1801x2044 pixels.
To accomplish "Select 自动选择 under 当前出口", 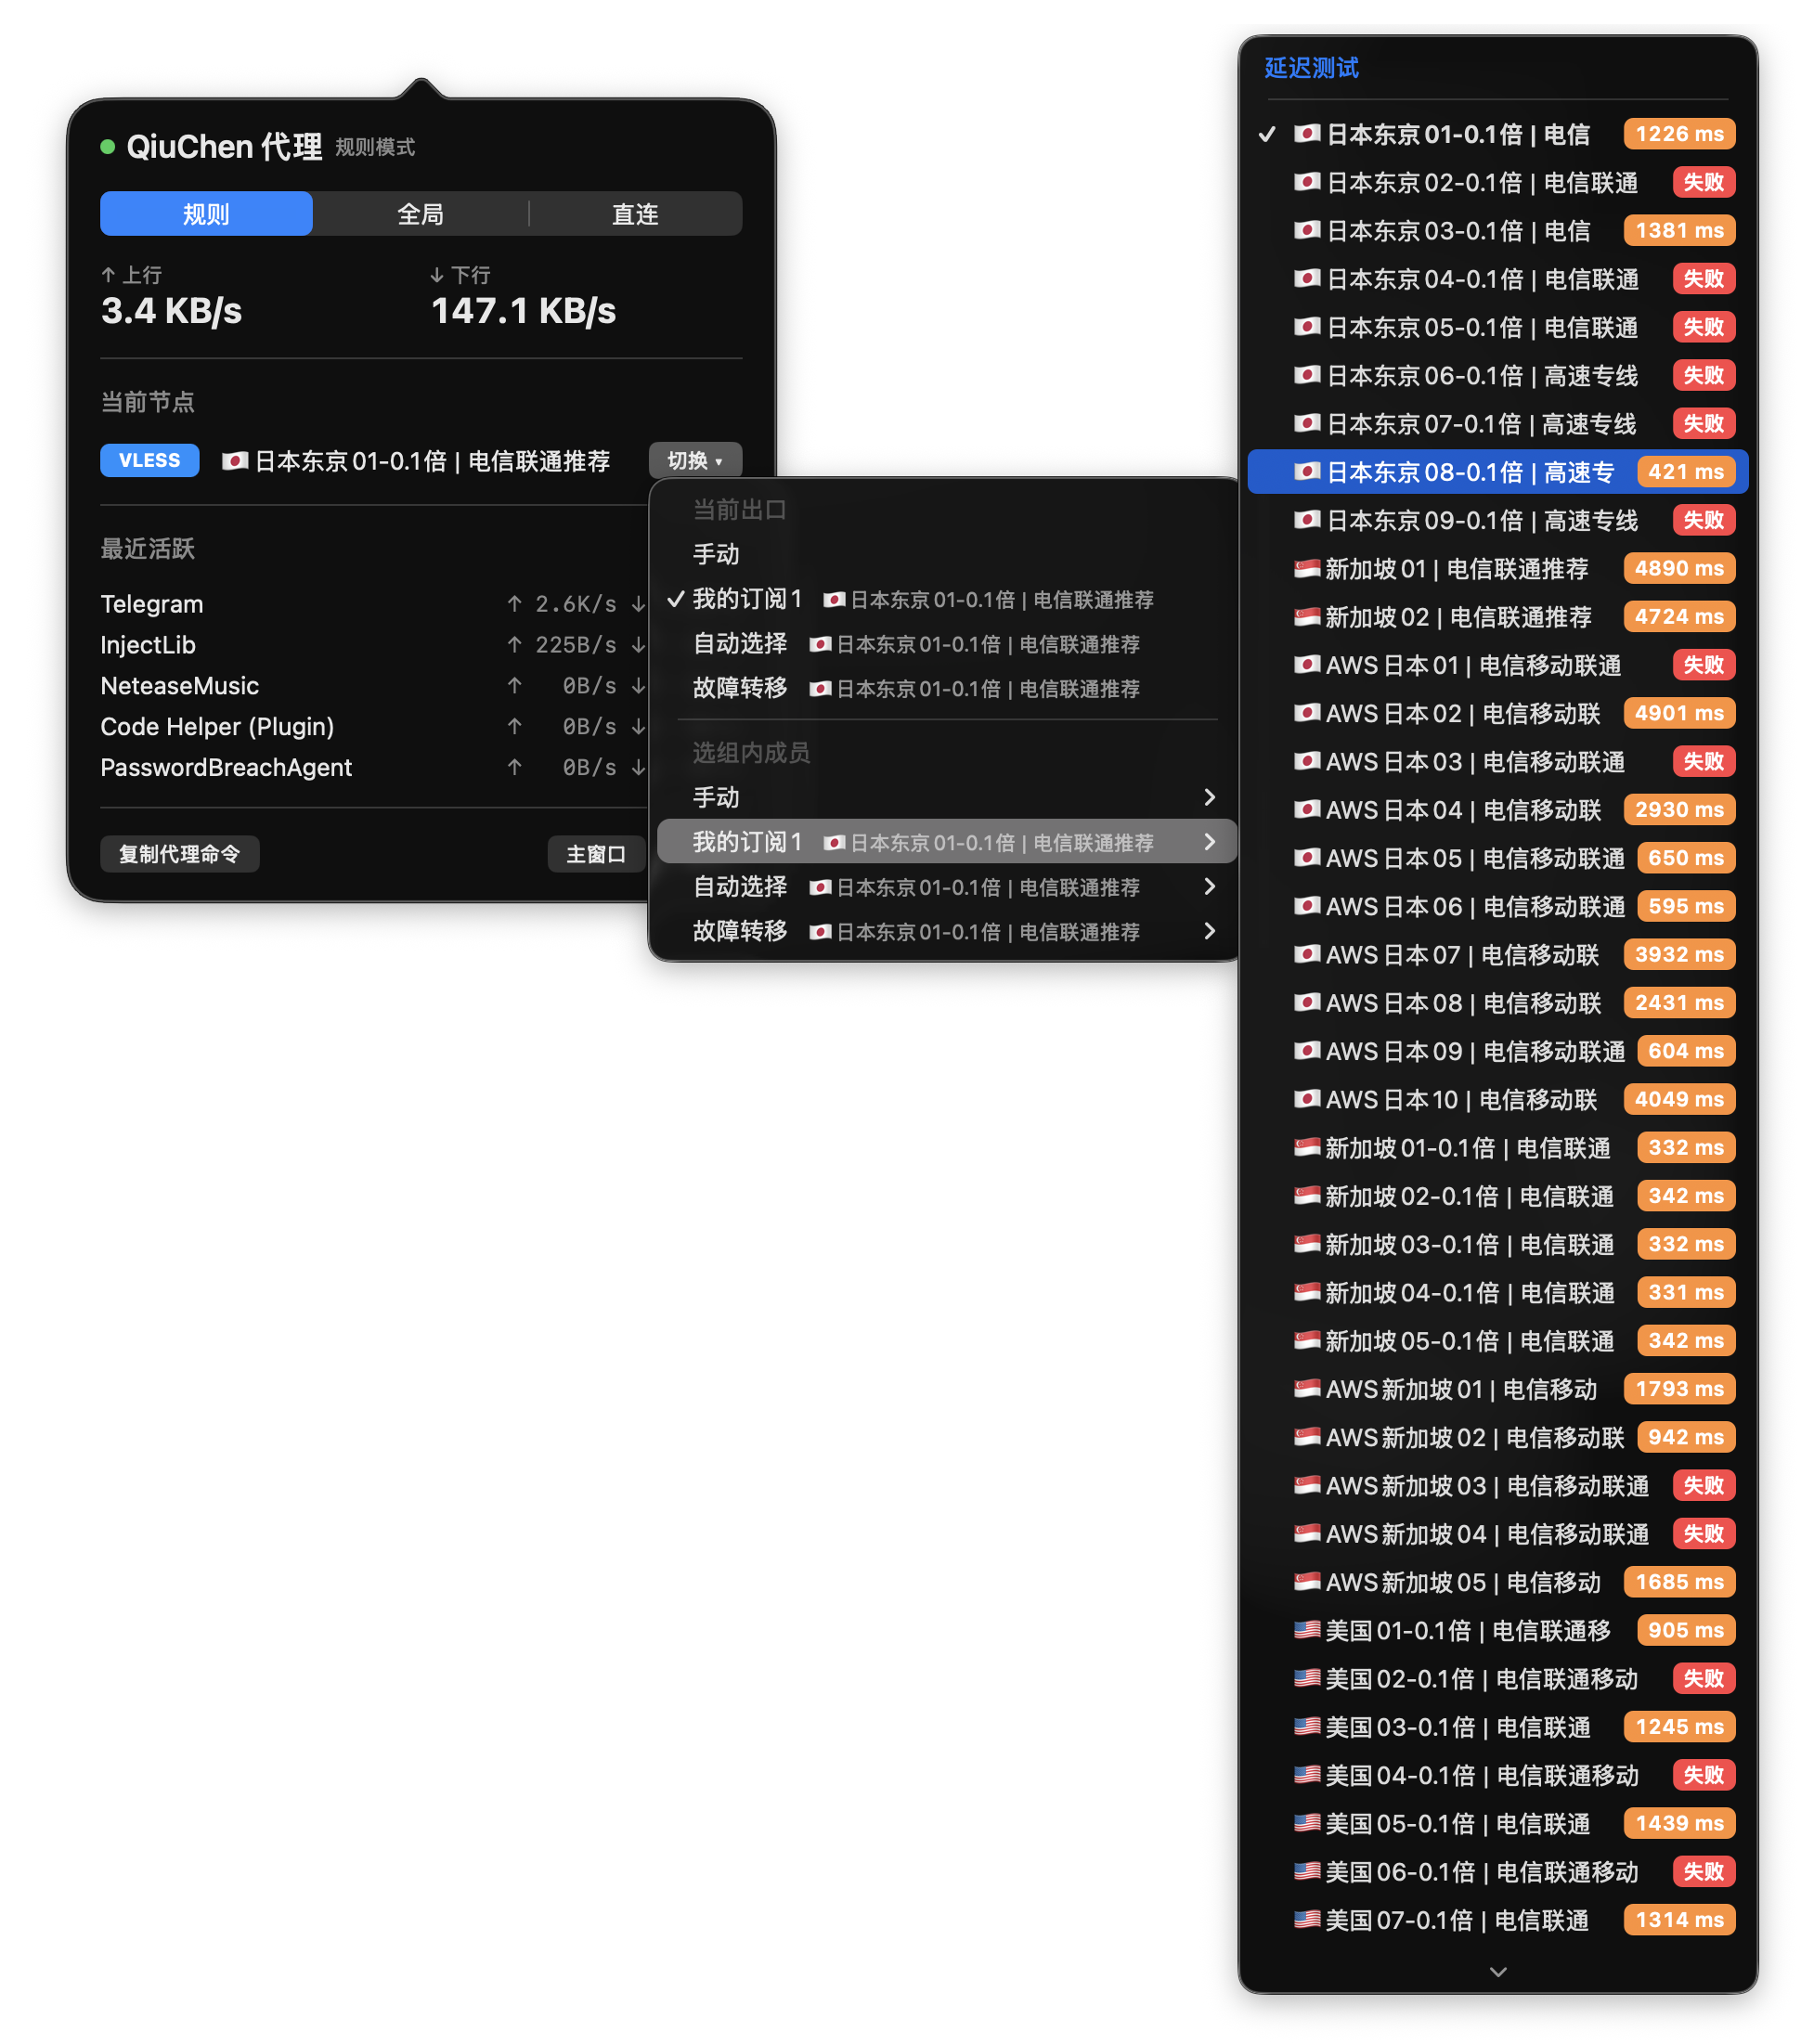I will pyautogui.click(x=943, y=644).
